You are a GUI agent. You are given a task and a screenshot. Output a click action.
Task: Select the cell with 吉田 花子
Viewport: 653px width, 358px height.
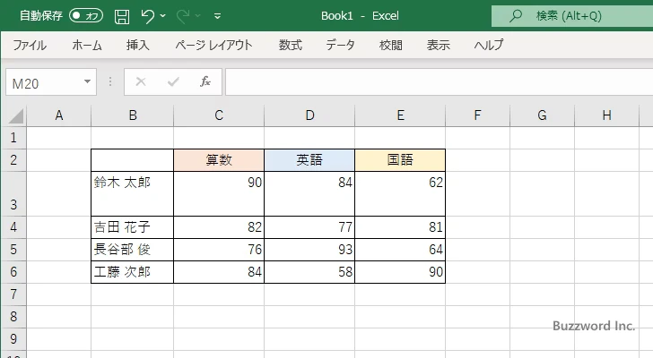[133, 227]
